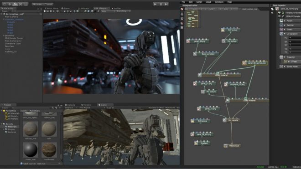This screenshot has width=301, height=169.
Task: Select the Unity Rotate tool
Action: (x=15, y=4)
